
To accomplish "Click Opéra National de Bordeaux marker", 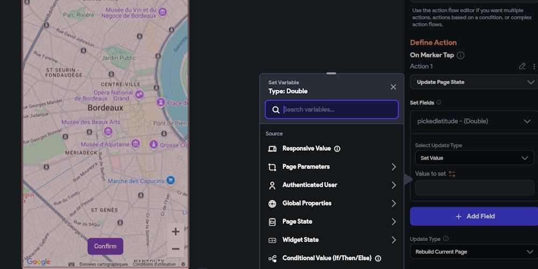I will pyautogui.click(x=139, y=94).
